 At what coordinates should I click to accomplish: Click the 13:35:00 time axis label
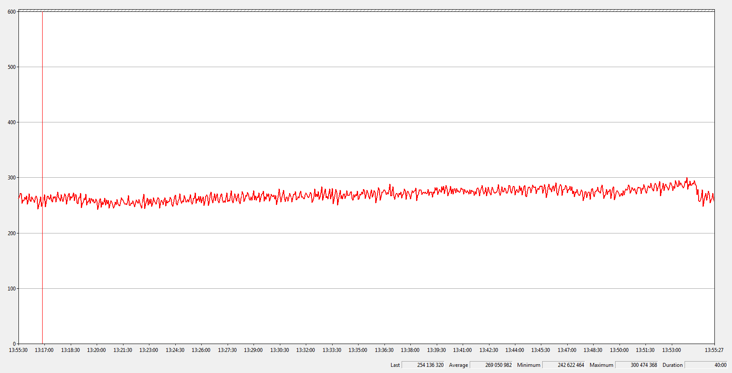click(x=358, y=350)
